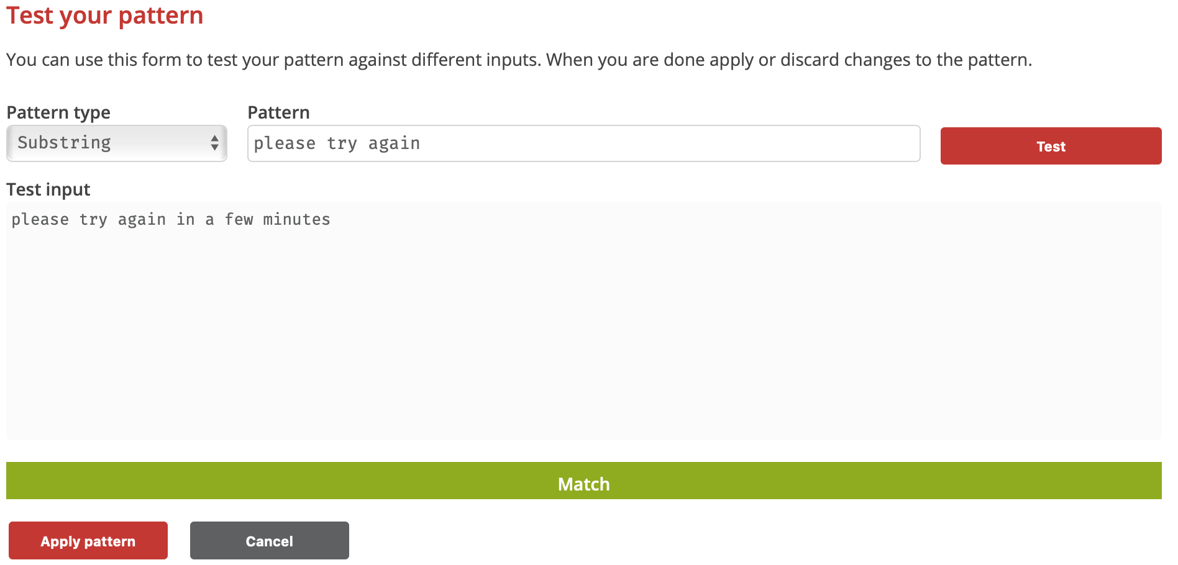Click the word 'minutes' in Test input
The height and width of the screenshot is (565, 1178).
(296, 220)
